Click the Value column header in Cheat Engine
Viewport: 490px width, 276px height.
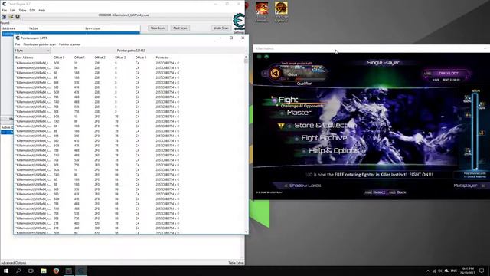click(34, 28)
